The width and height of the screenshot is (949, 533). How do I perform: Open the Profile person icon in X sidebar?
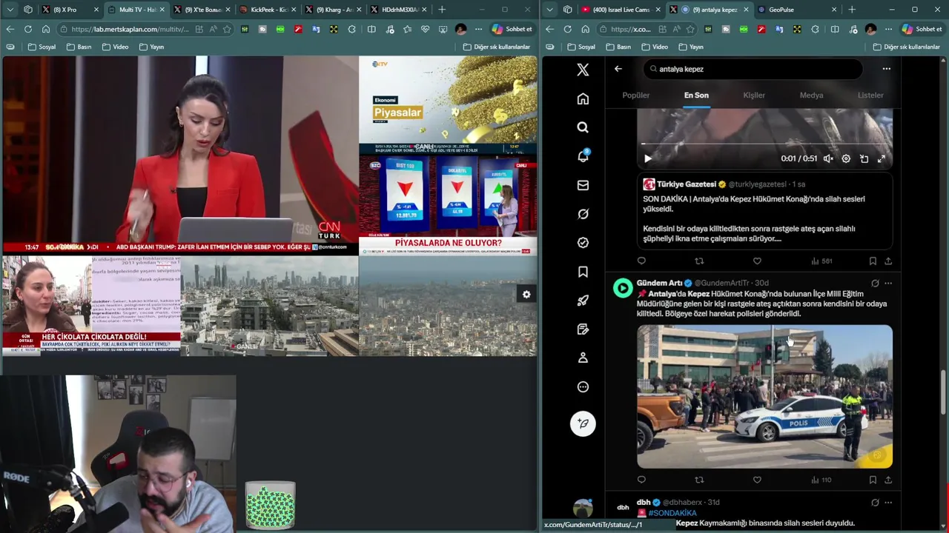583,358
